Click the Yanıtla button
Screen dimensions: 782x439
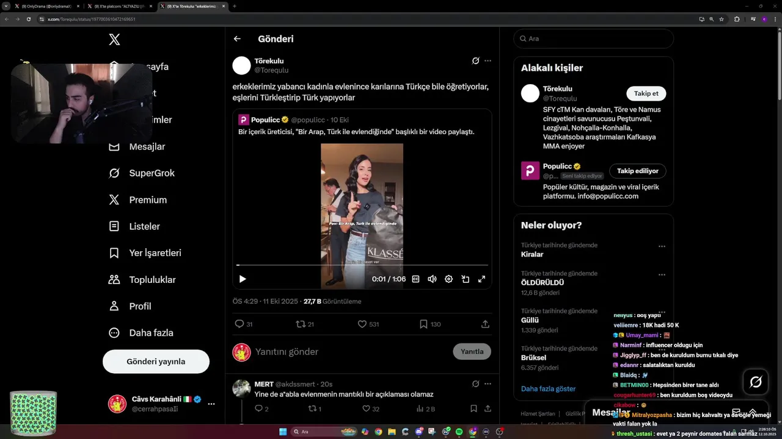[x=472, y=351]
